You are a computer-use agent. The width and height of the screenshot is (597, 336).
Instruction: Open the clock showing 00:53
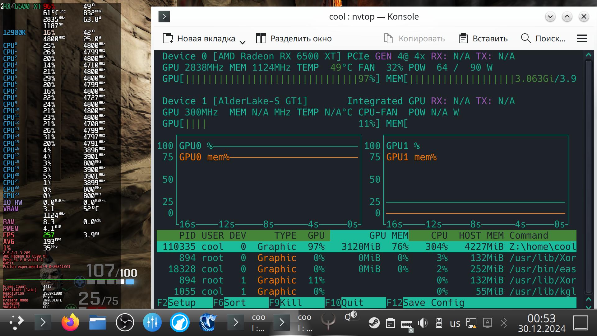pos(542,323)
